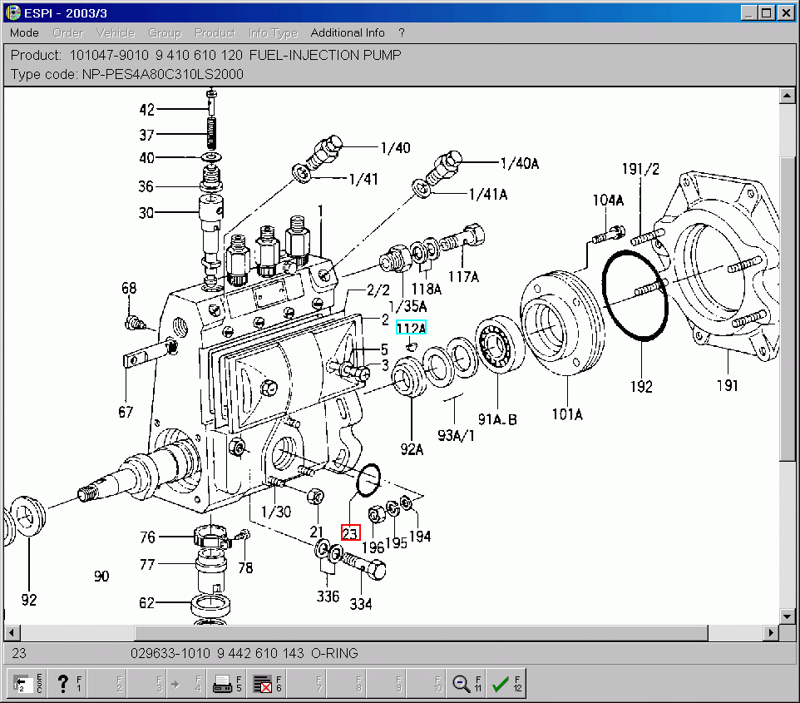
Task: Click the horizontal scrollbar left arrow
Action: pos(12,632)
